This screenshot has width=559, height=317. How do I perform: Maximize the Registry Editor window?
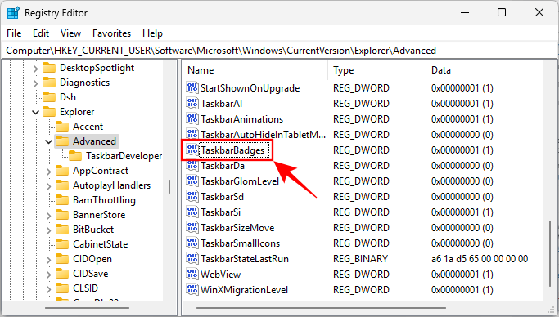click(502, 12)
